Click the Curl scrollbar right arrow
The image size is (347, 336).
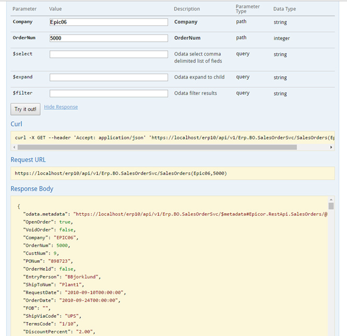click(x=331, y=147)
